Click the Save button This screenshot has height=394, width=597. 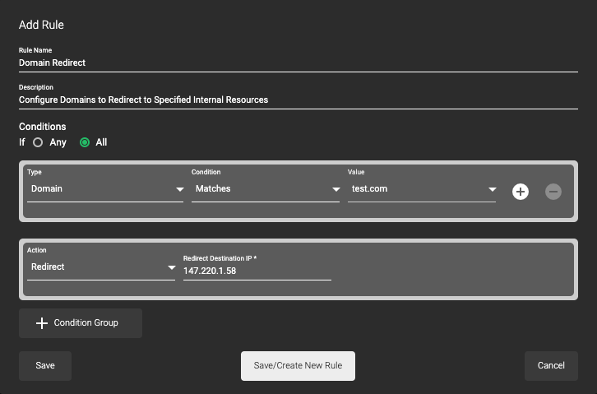coord(45,366)
